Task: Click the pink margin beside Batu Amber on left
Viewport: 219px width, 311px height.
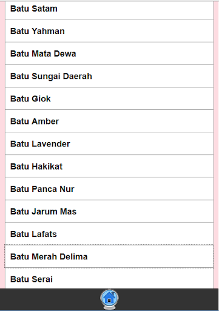Action: 2,121
